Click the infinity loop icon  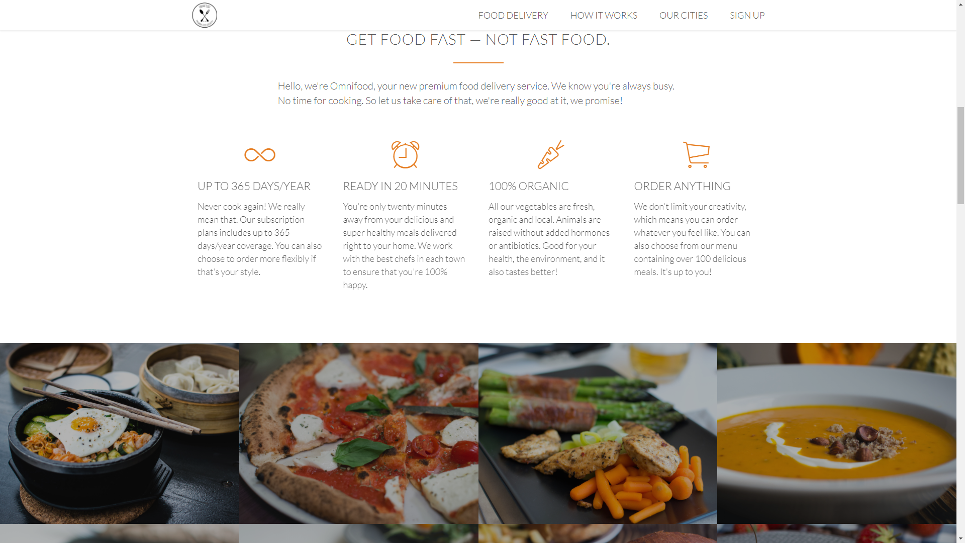[260, 155]
